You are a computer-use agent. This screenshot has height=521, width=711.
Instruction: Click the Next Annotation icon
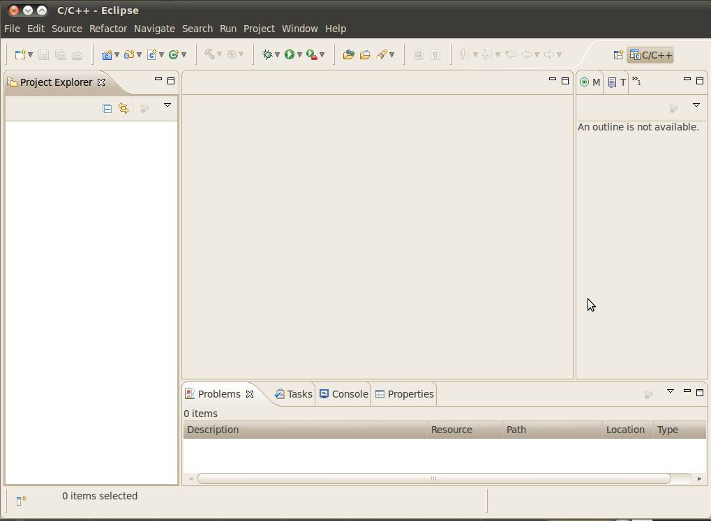click(x=463, y=55)
